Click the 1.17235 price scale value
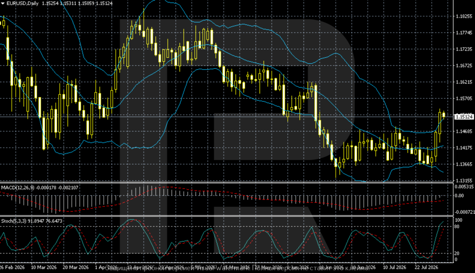 tap(464, 49)
